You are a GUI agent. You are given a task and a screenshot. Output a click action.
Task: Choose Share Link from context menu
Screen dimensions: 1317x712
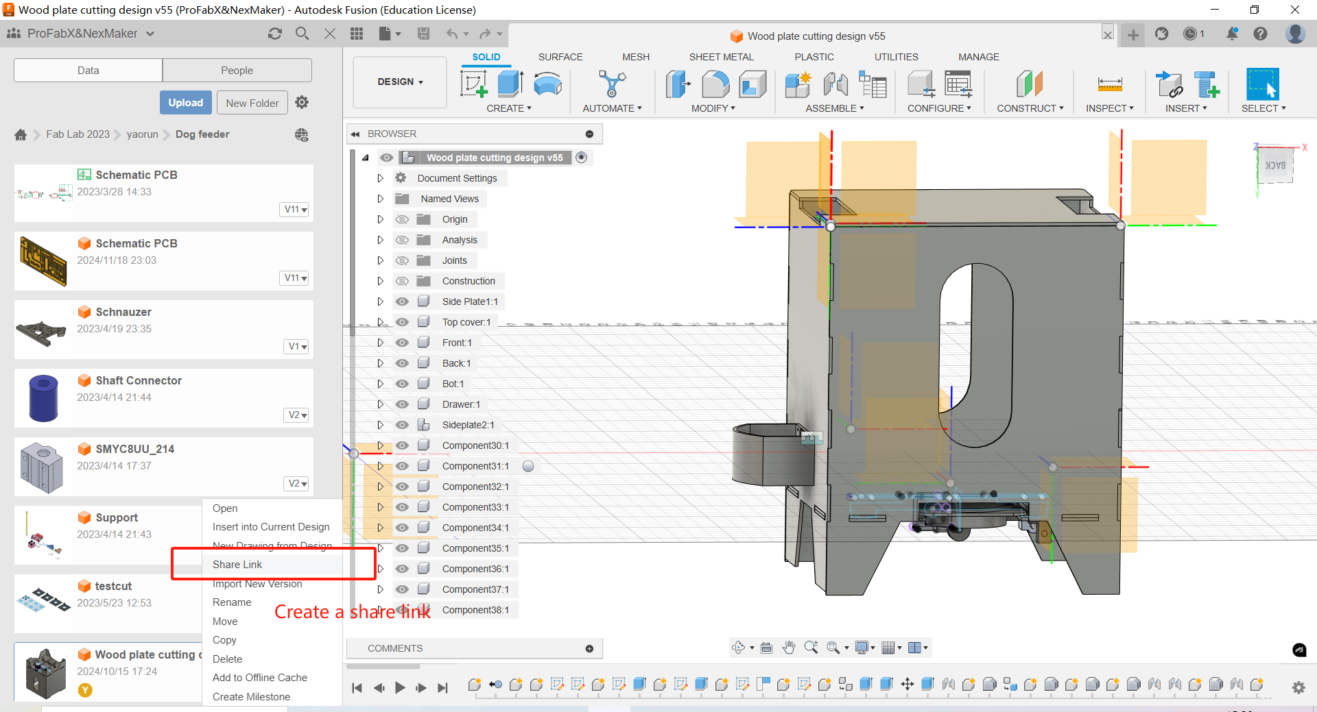click(x=237, y=565)
